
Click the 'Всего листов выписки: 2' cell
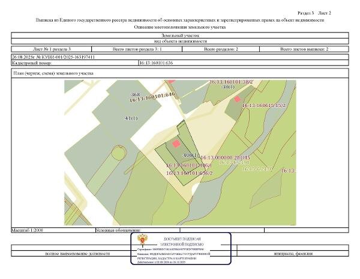[304, 49]
